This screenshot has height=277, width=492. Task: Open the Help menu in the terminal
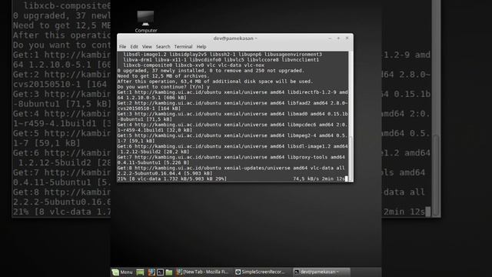click(201, 46)
